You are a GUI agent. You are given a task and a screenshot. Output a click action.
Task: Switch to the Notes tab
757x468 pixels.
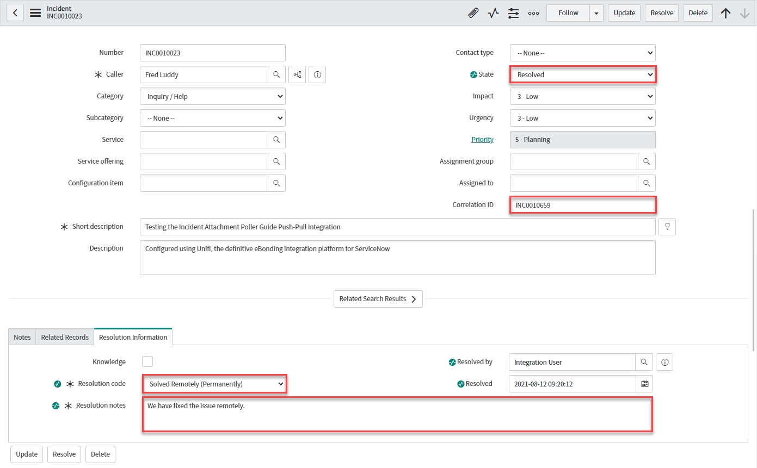[22, 337]
